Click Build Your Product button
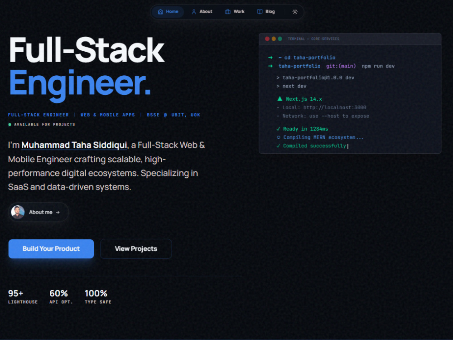The image size is (453, 340). 51,249
